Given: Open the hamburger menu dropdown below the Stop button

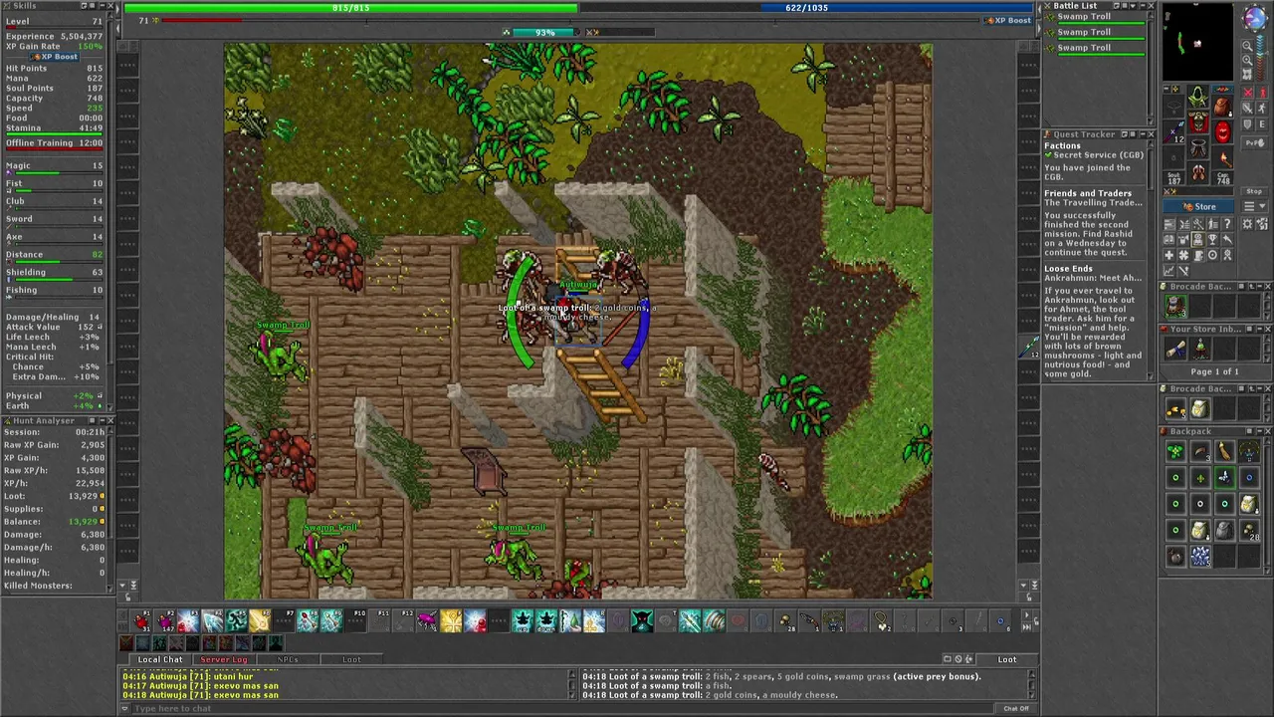Looking at the screenshot, I should pos(1254,205).
